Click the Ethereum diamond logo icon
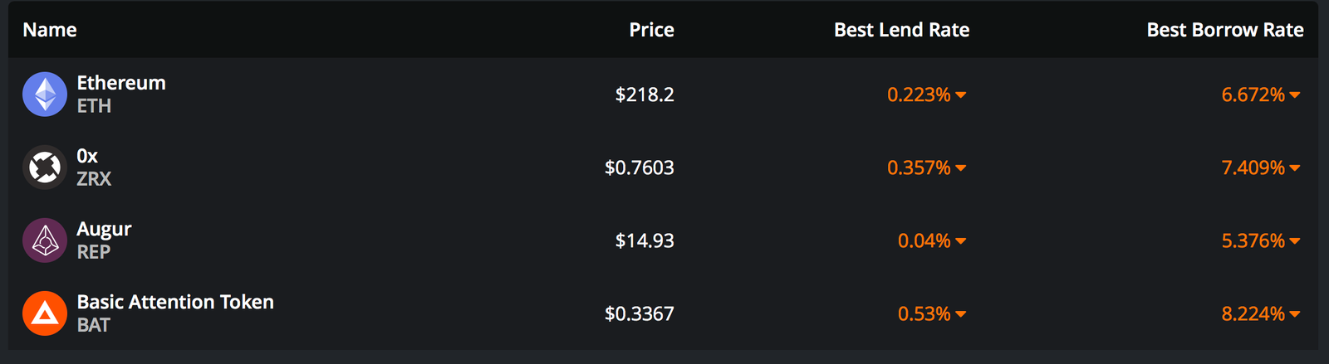The width and height of the screenshot is (1329, 364). (x=45, y=94)
